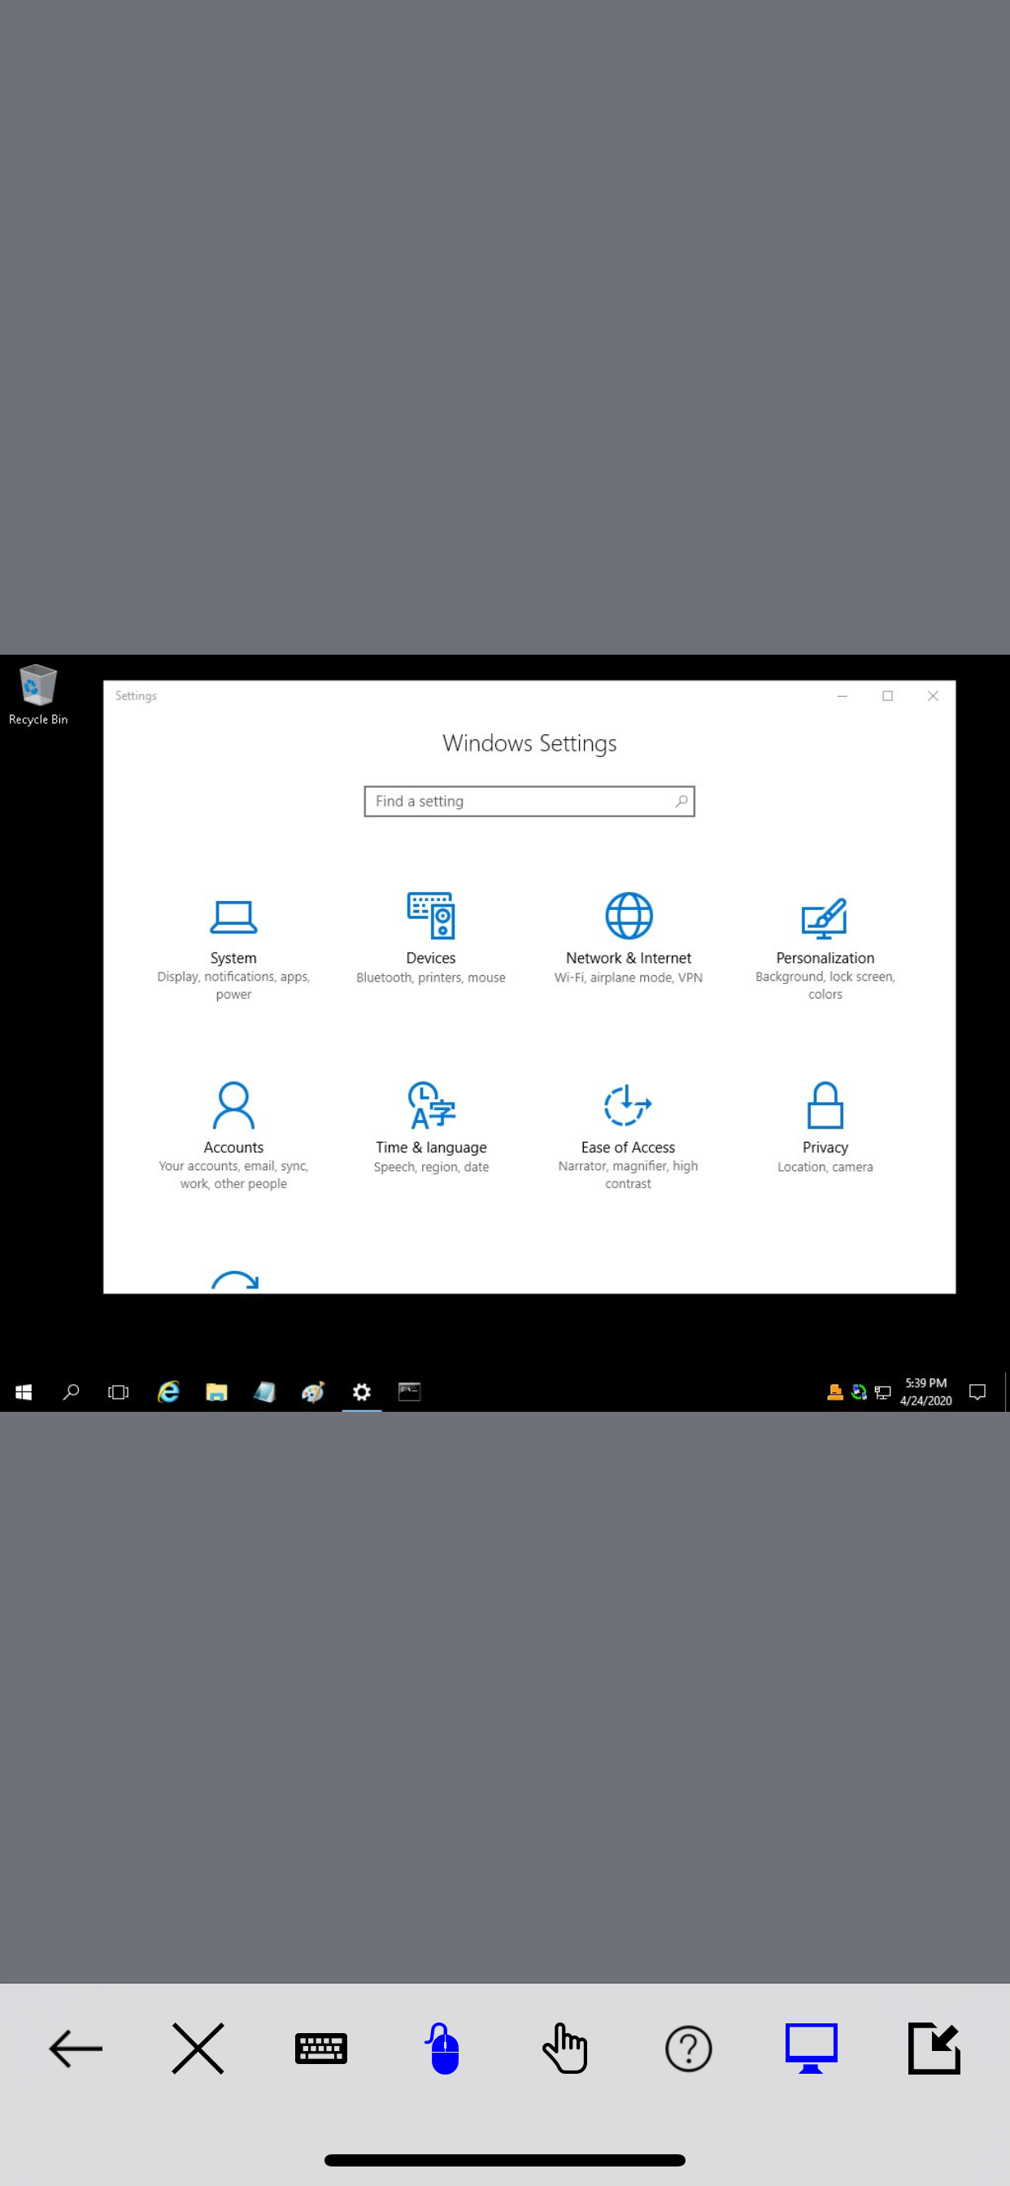Open Accounts settings

click(x=233, y=1135)
